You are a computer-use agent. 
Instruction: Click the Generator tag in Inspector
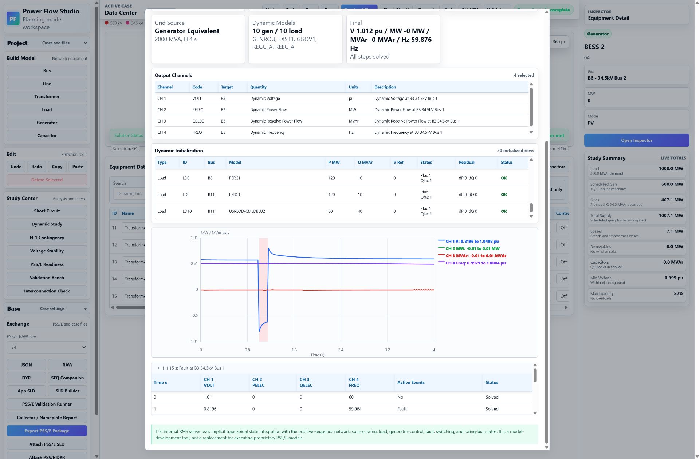point(598,34)
